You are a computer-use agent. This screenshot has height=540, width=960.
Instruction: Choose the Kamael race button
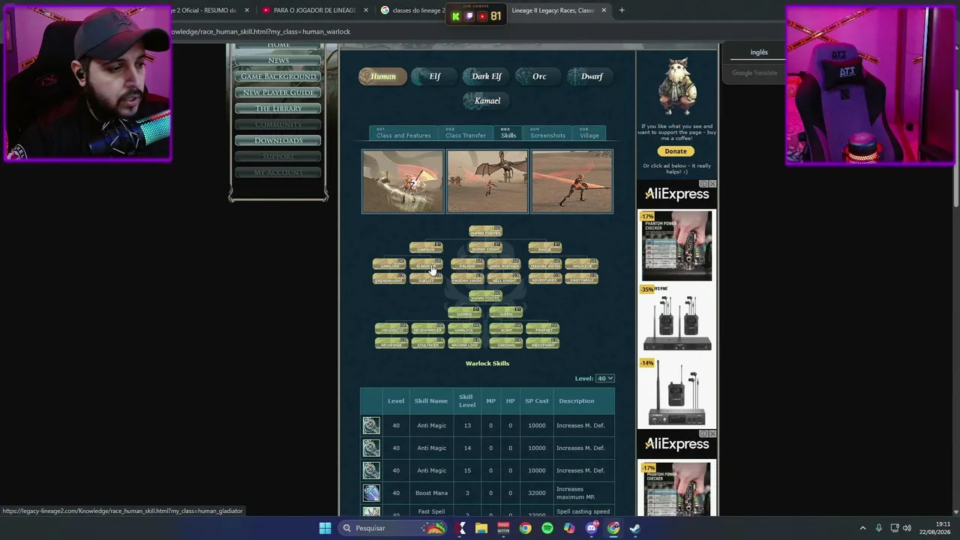coord(487,100)
